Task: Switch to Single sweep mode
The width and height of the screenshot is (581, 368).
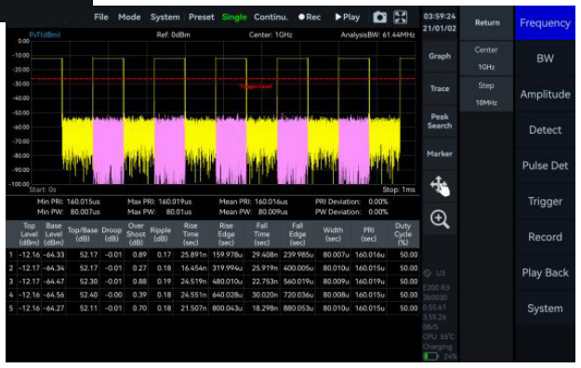Action: tap(234, 17)
